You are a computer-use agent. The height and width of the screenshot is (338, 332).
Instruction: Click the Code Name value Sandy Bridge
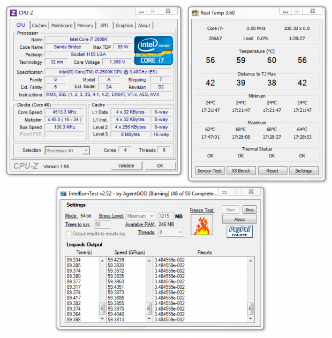pyautogui.click(x=67, y=47)
